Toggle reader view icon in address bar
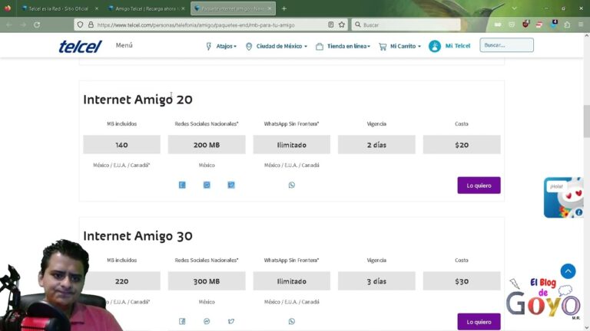This screenshot has width=590, height=331. pyautogui.click(x=331, y=25)
